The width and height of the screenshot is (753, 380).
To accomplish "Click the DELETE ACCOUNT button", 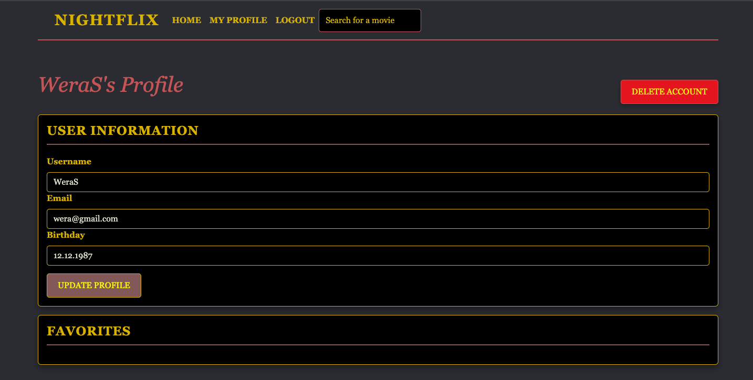I will pyautogui.click(x=670, y=92).
